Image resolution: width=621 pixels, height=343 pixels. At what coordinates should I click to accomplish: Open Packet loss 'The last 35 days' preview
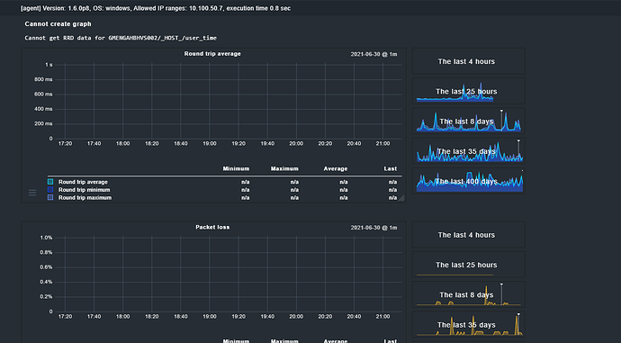(x=469, y=325)
